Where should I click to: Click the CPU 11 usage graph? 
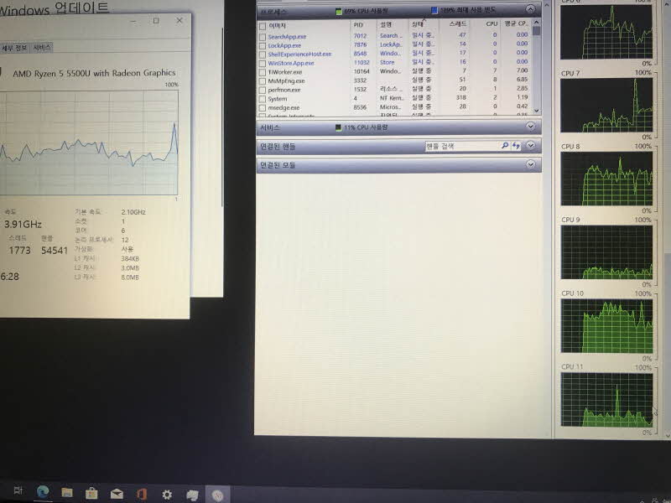606,400
